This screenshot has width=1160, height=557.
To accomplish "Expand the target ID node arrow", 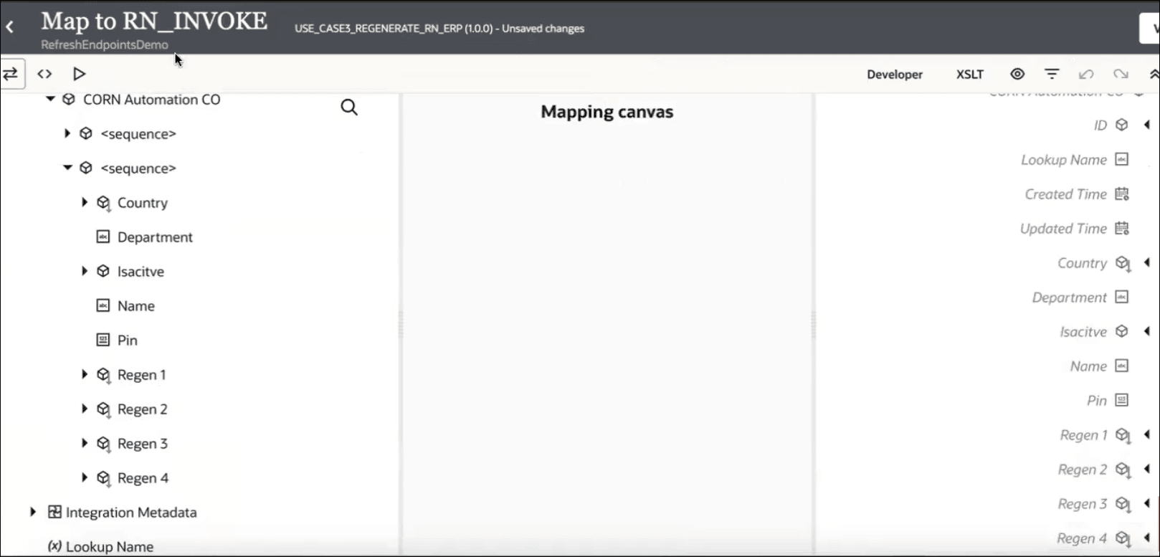I will click(x=1147, y=125).
